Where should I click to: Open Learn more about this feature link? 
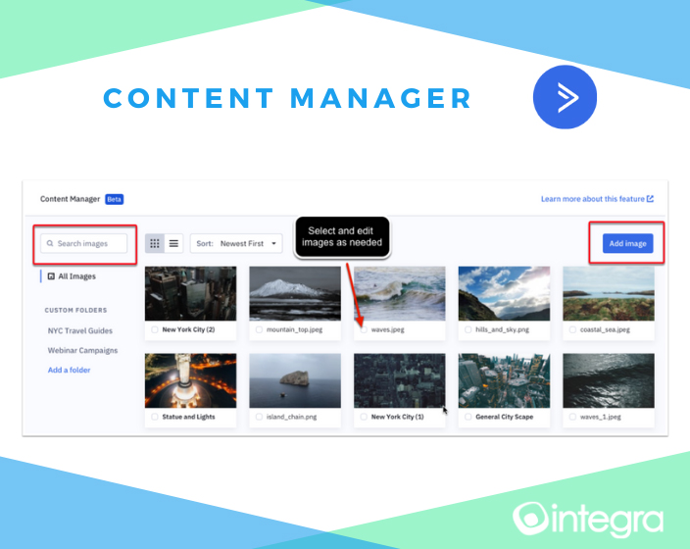596,199
